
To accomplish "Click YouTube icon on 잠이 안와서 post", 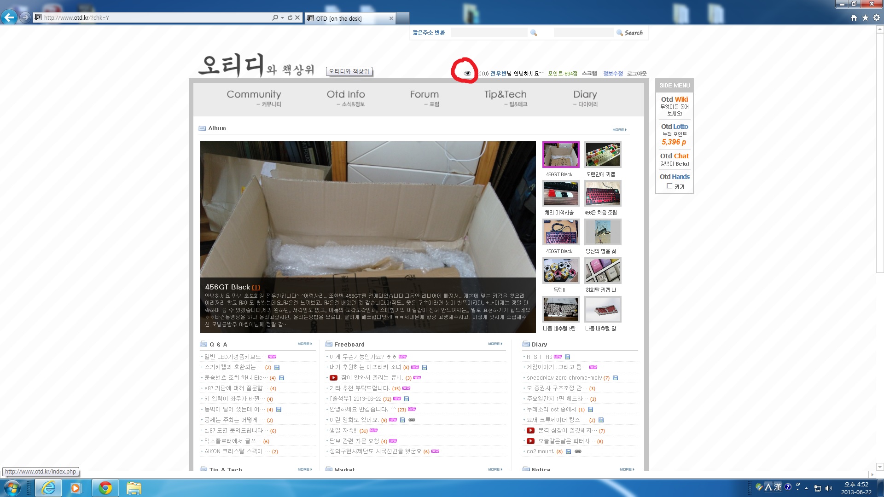I will click(x=333, y=378).
